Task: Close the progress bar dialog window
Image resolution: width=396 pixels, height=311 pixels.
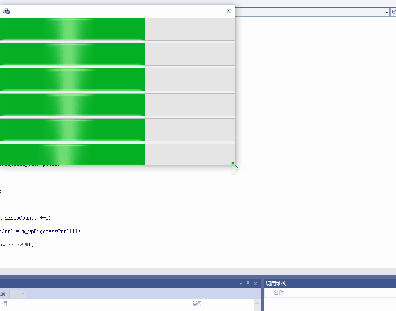Action: pos(229,11)
